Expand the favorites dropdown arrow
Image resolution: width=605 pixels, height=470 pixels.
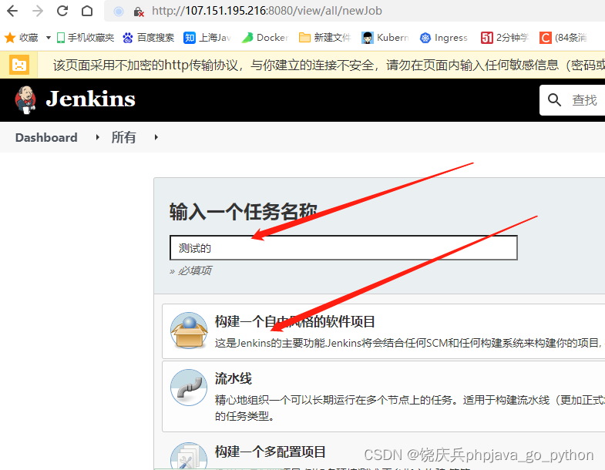[x=49, y=38]
